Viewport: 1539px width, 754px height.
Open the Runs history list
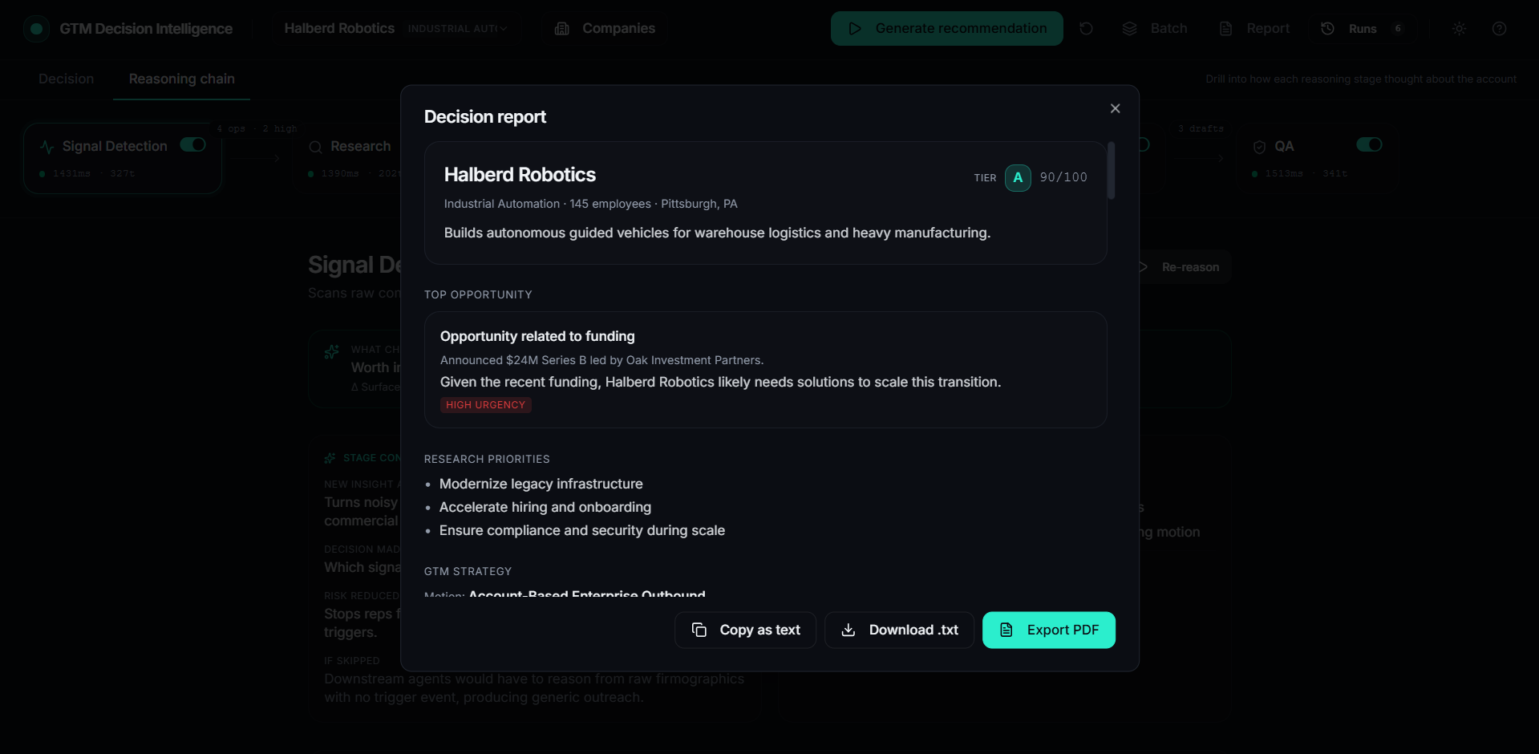point(1363,29)
